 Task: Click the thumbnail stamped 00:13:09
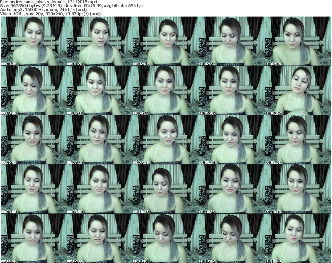(x=166, y=238)
